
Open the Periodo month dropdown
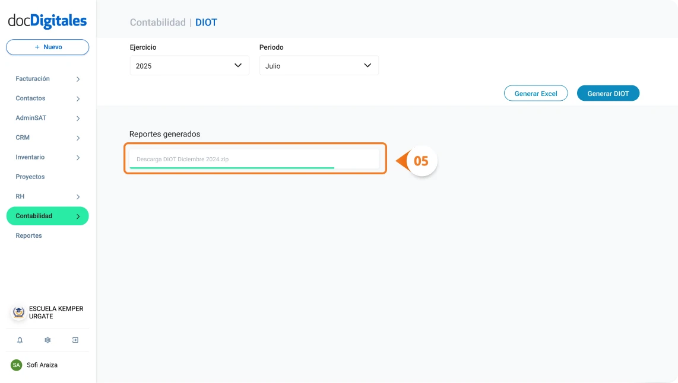click(x=318, y=65)
